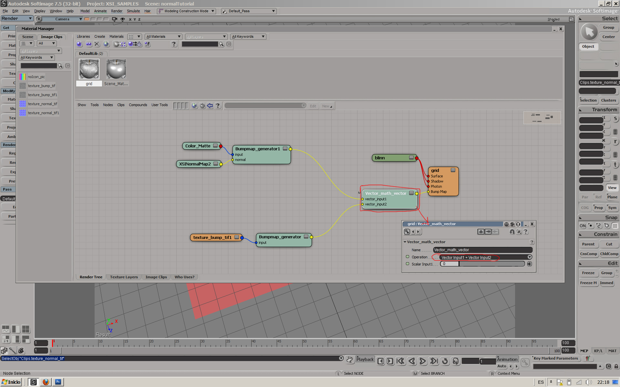620x387 pixels.
Task: Toggle the Object selection filter button
Action: click(588, 46)
